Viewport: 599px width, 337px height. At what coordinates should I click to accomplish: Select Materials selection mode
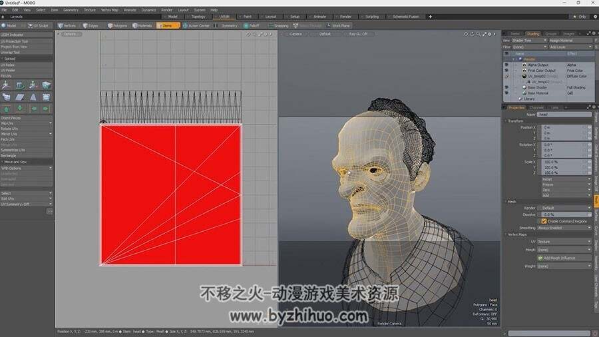(142, 25)
